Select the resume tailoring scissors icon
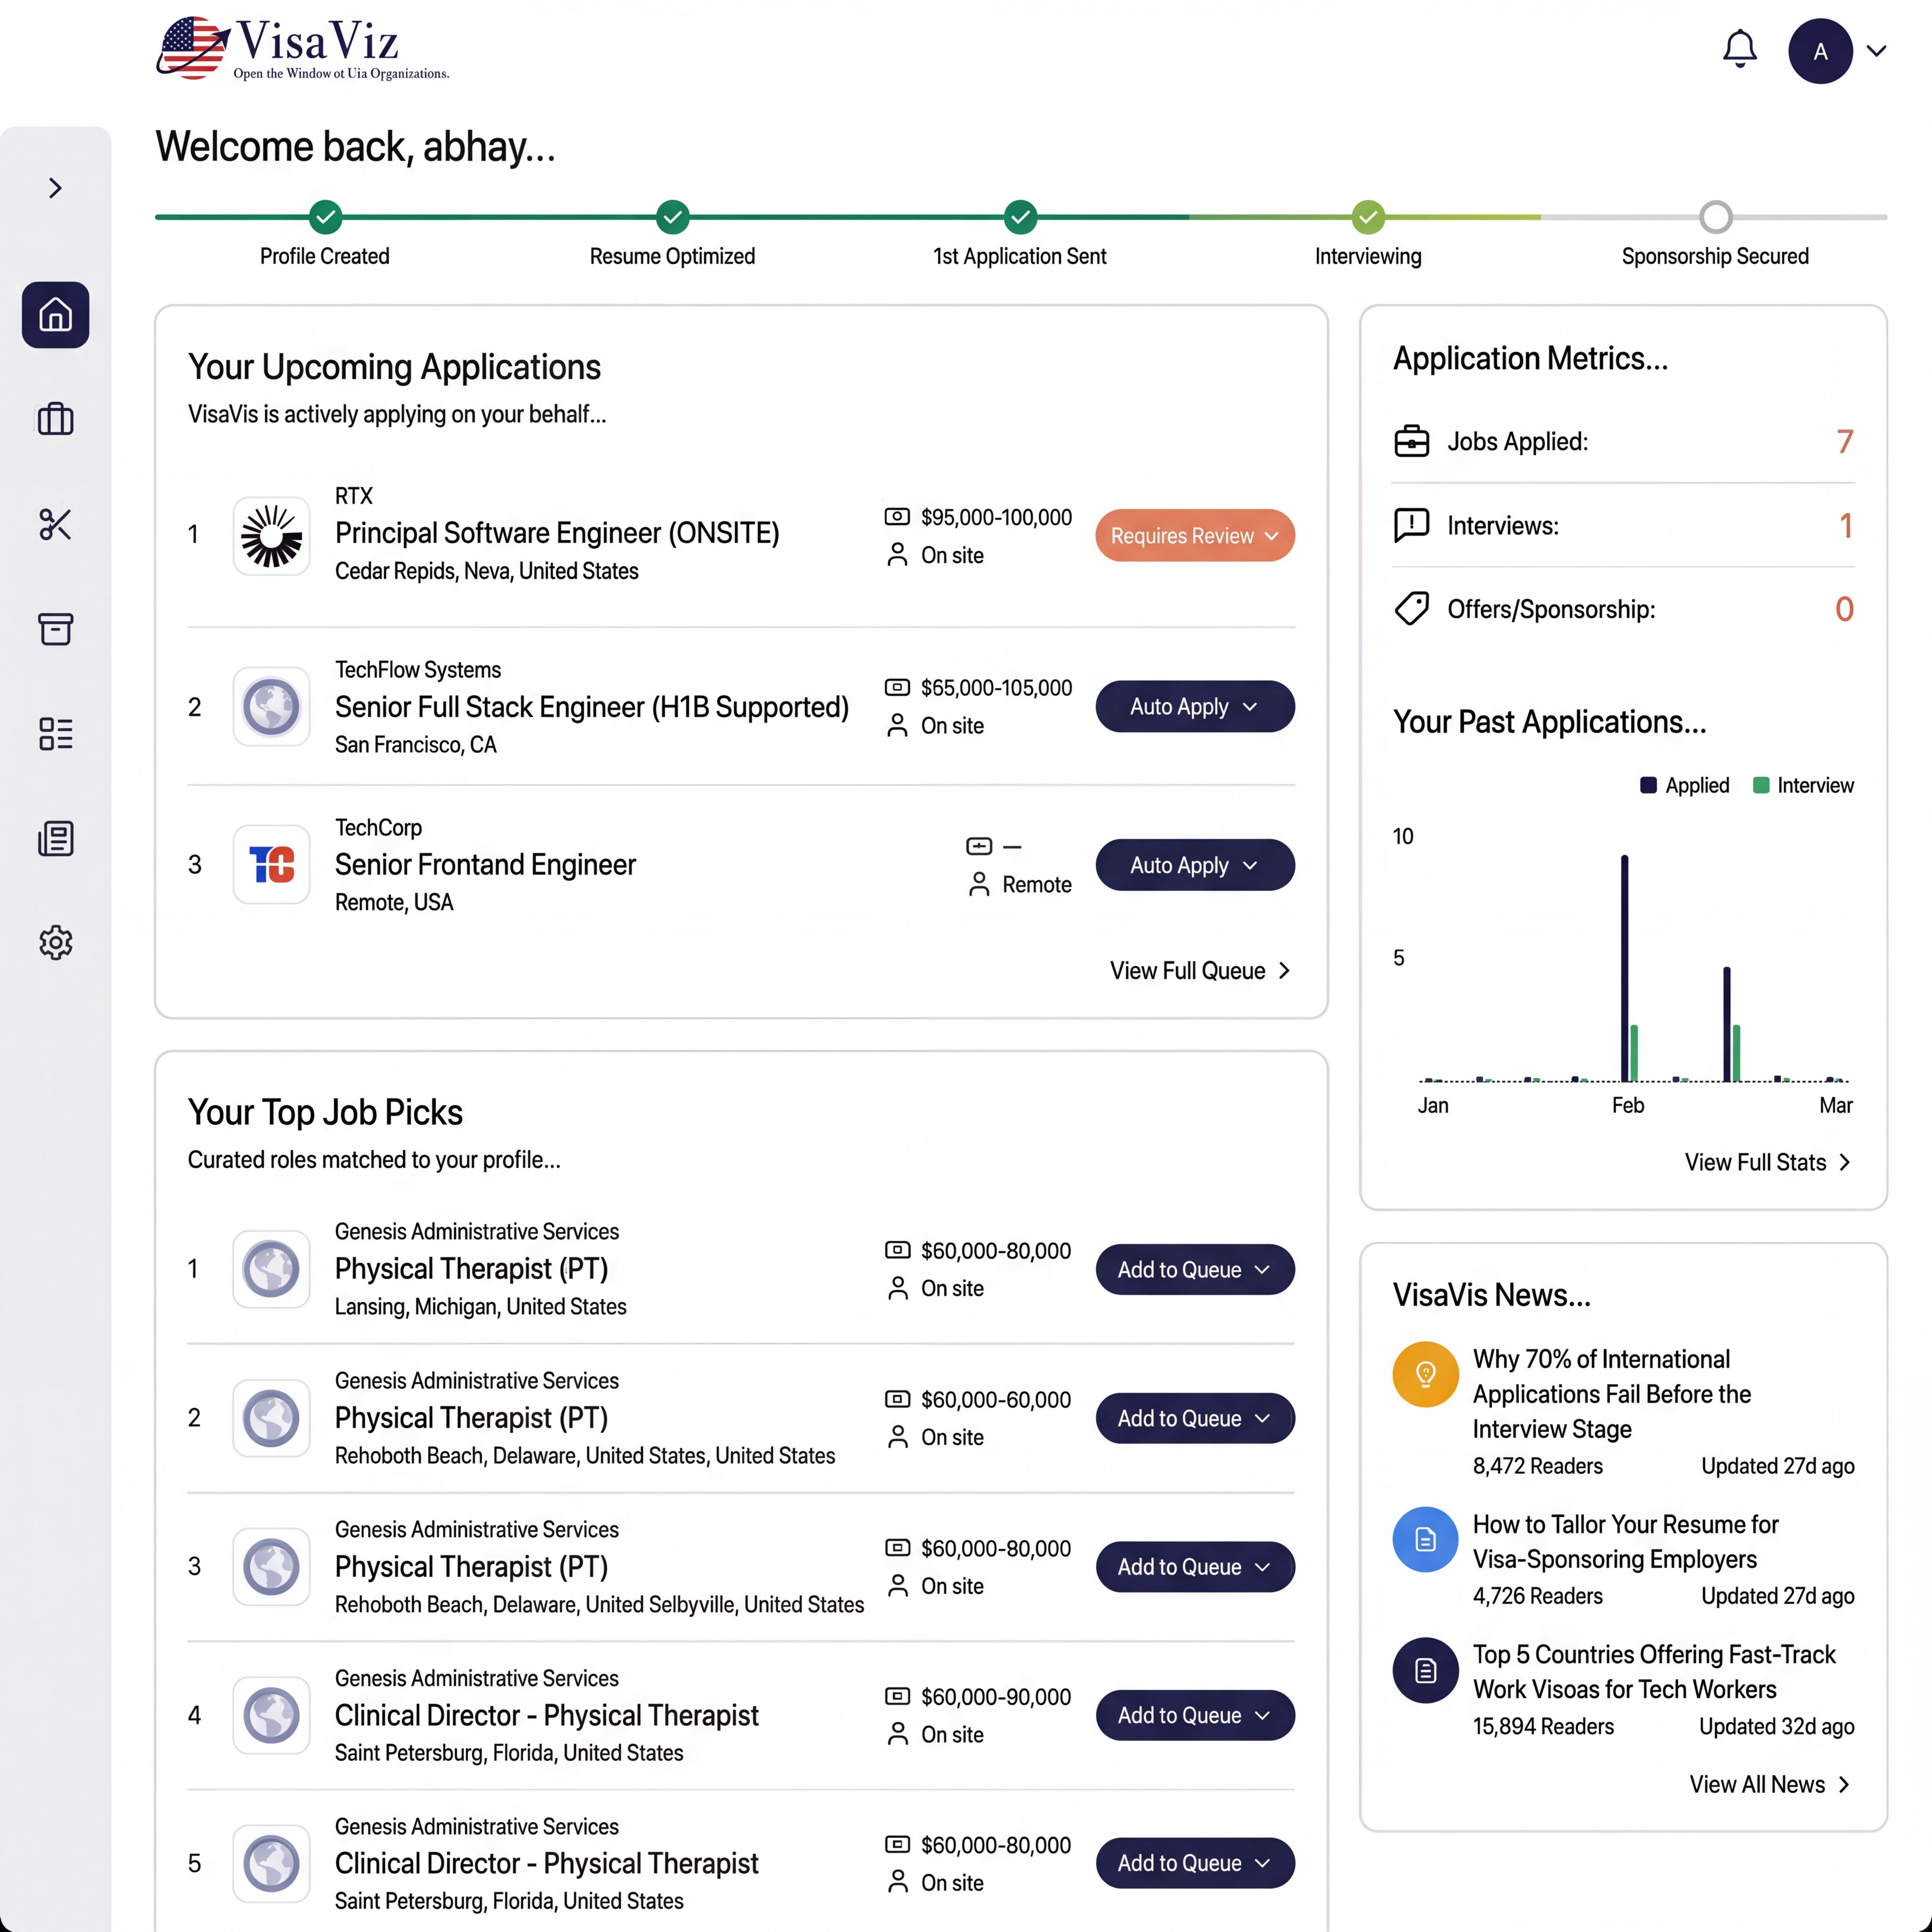Viewport: 1932px width, 1932px height. 55,524
